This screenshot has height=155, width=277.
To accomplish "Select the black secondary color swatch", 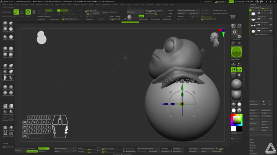I will (x=239, y=129).
